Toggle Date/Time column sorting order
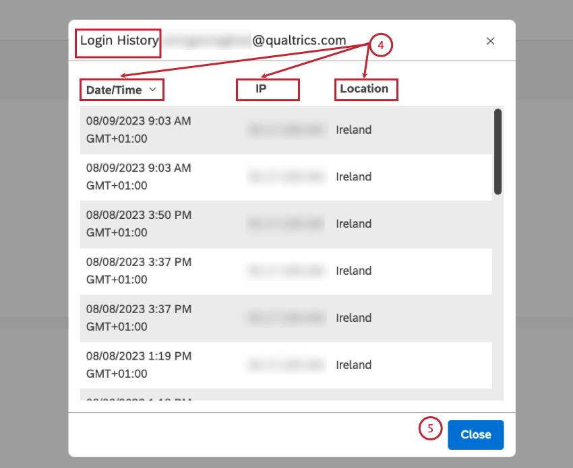The image size is (573, 468). click(x=153, y=89)
